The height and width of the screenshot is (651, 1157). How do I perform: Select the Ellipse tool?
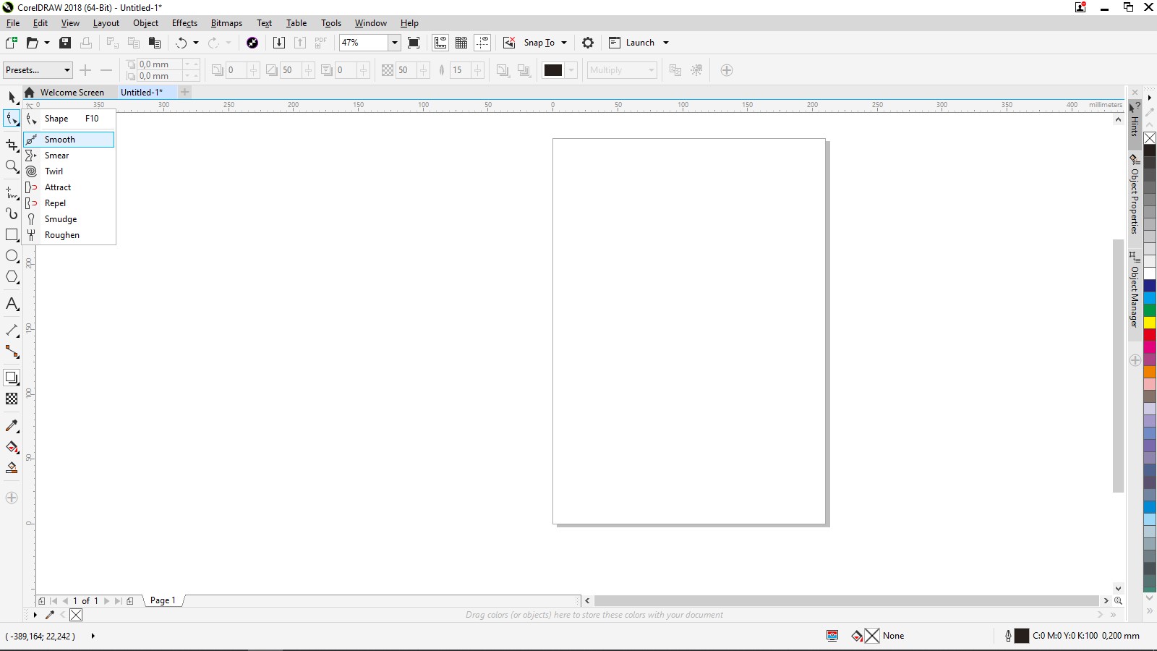(12, 256)
